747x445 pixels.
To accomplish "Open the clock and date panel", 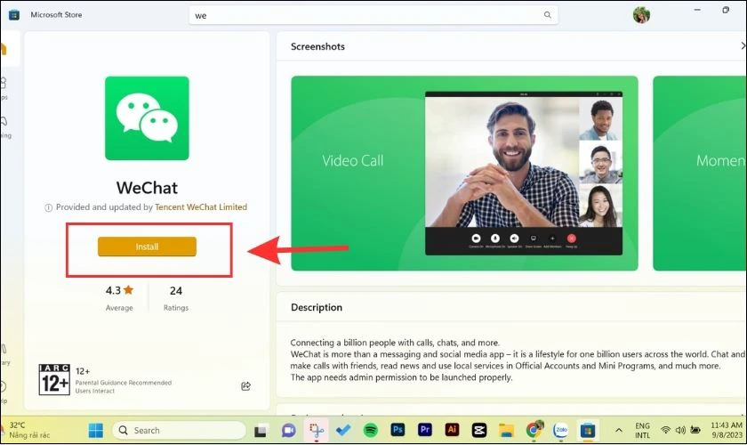I will [727, 430].
